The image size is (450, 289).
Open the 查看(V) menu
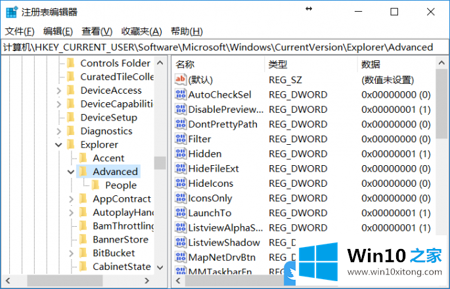point(97,31)
